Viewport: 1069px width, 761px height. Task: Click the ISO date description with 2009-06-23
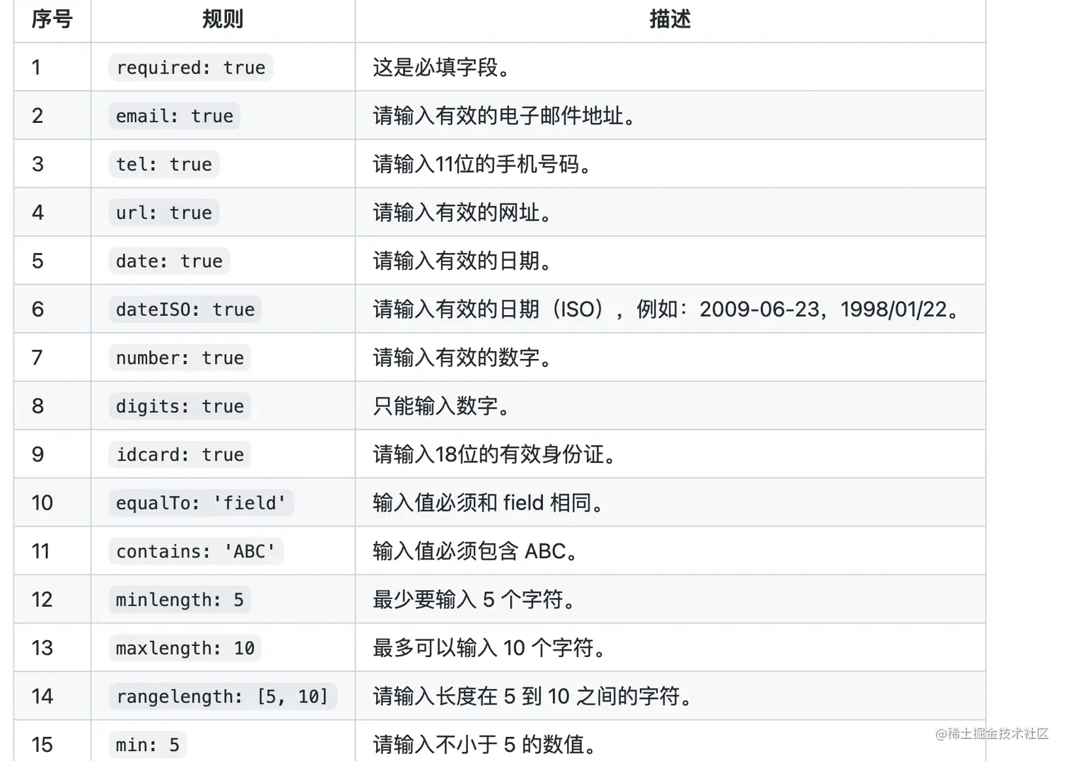click(666, 309)
